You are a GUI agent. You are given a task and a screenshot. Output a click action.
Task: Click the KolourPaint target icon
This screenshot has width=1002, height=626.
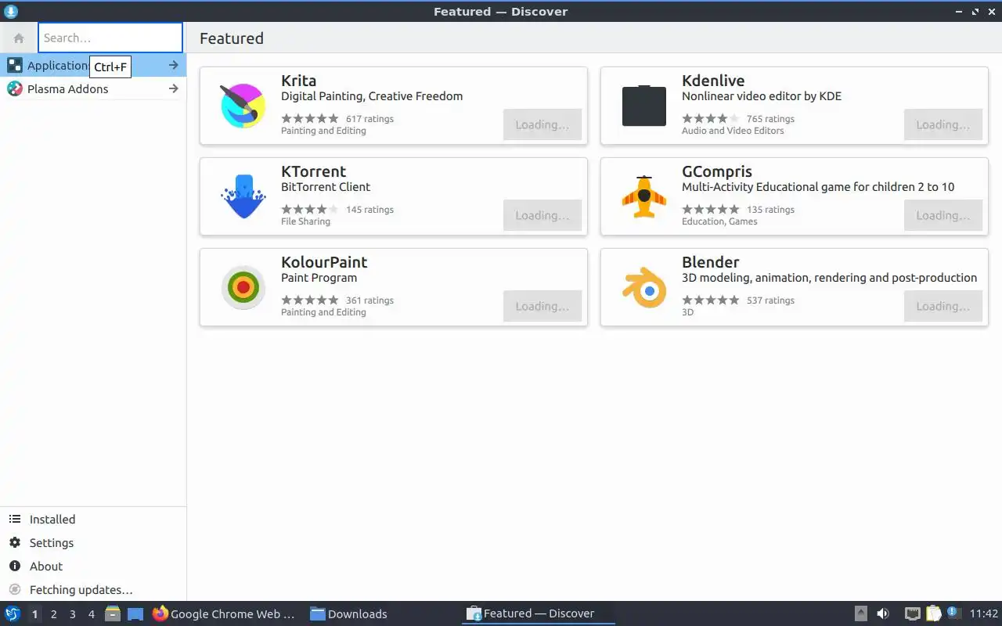pos(243,287)
